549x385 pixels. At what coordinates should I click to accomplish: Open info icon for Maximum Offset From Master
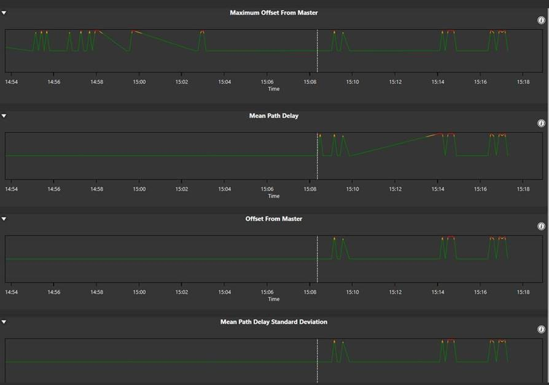point(541,20)
